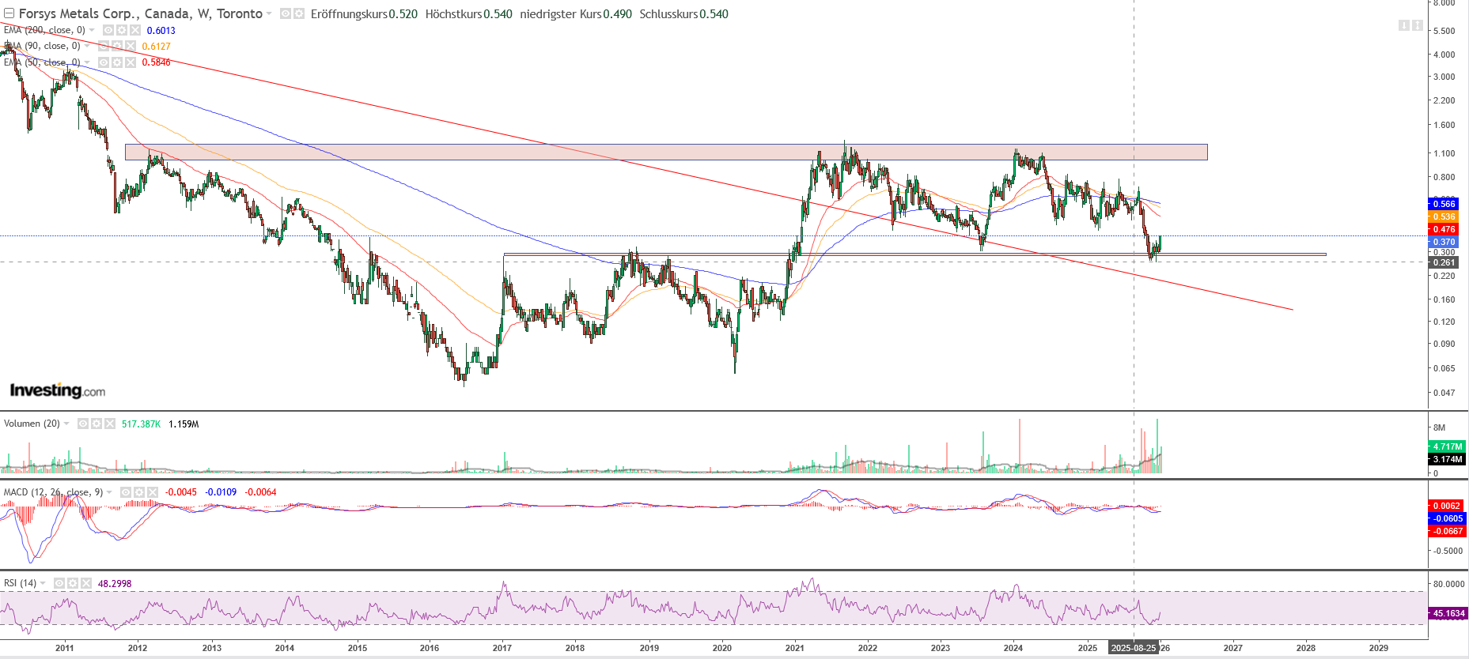Screen dimensions: 1469x659
Task: Open dropdown arrow beside Volumen (20)
Action: [x=66, y=424]
